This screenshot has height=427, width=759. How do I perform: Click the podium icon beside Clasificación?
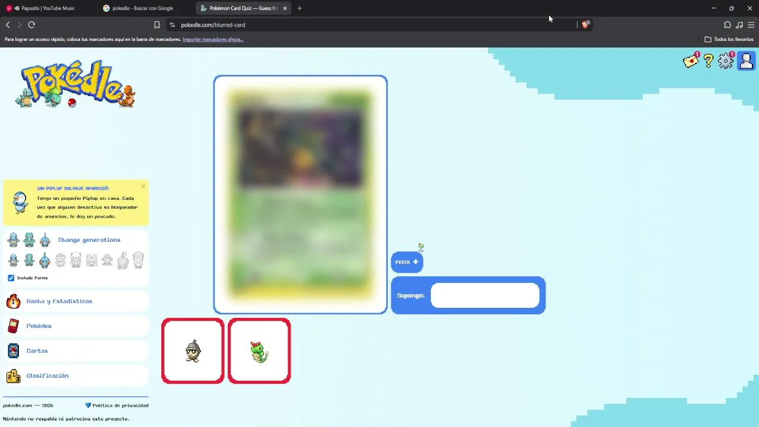pos(13,376)
